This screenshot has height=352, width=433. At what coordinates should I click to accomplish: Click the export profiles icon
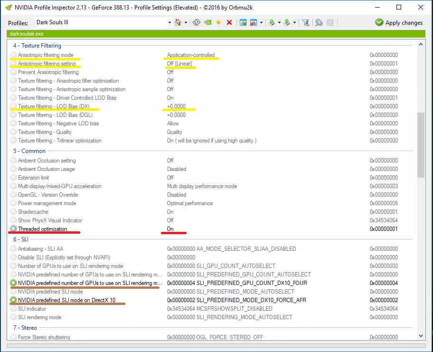click(272, 22)
